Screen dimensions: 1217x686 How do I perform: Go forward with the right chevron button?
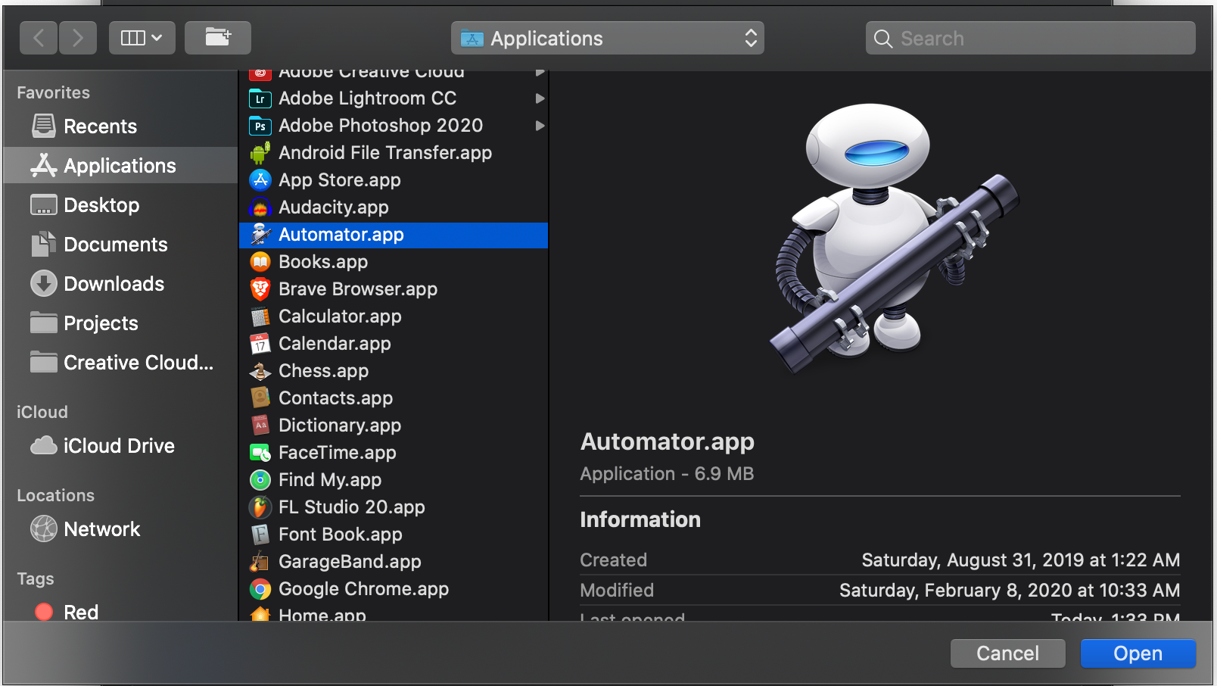click(78, 38)
